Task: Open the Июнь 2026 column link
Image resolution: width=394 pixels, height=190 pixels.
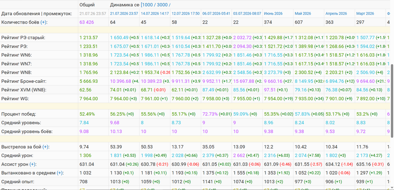Action: [x=273, y=13]
